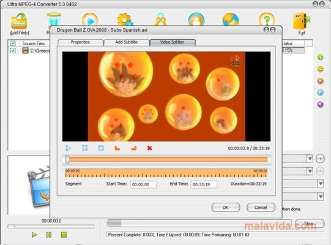Delete segment with the red X icon
This screenshot has height=245, width=331.
(149, 148)
